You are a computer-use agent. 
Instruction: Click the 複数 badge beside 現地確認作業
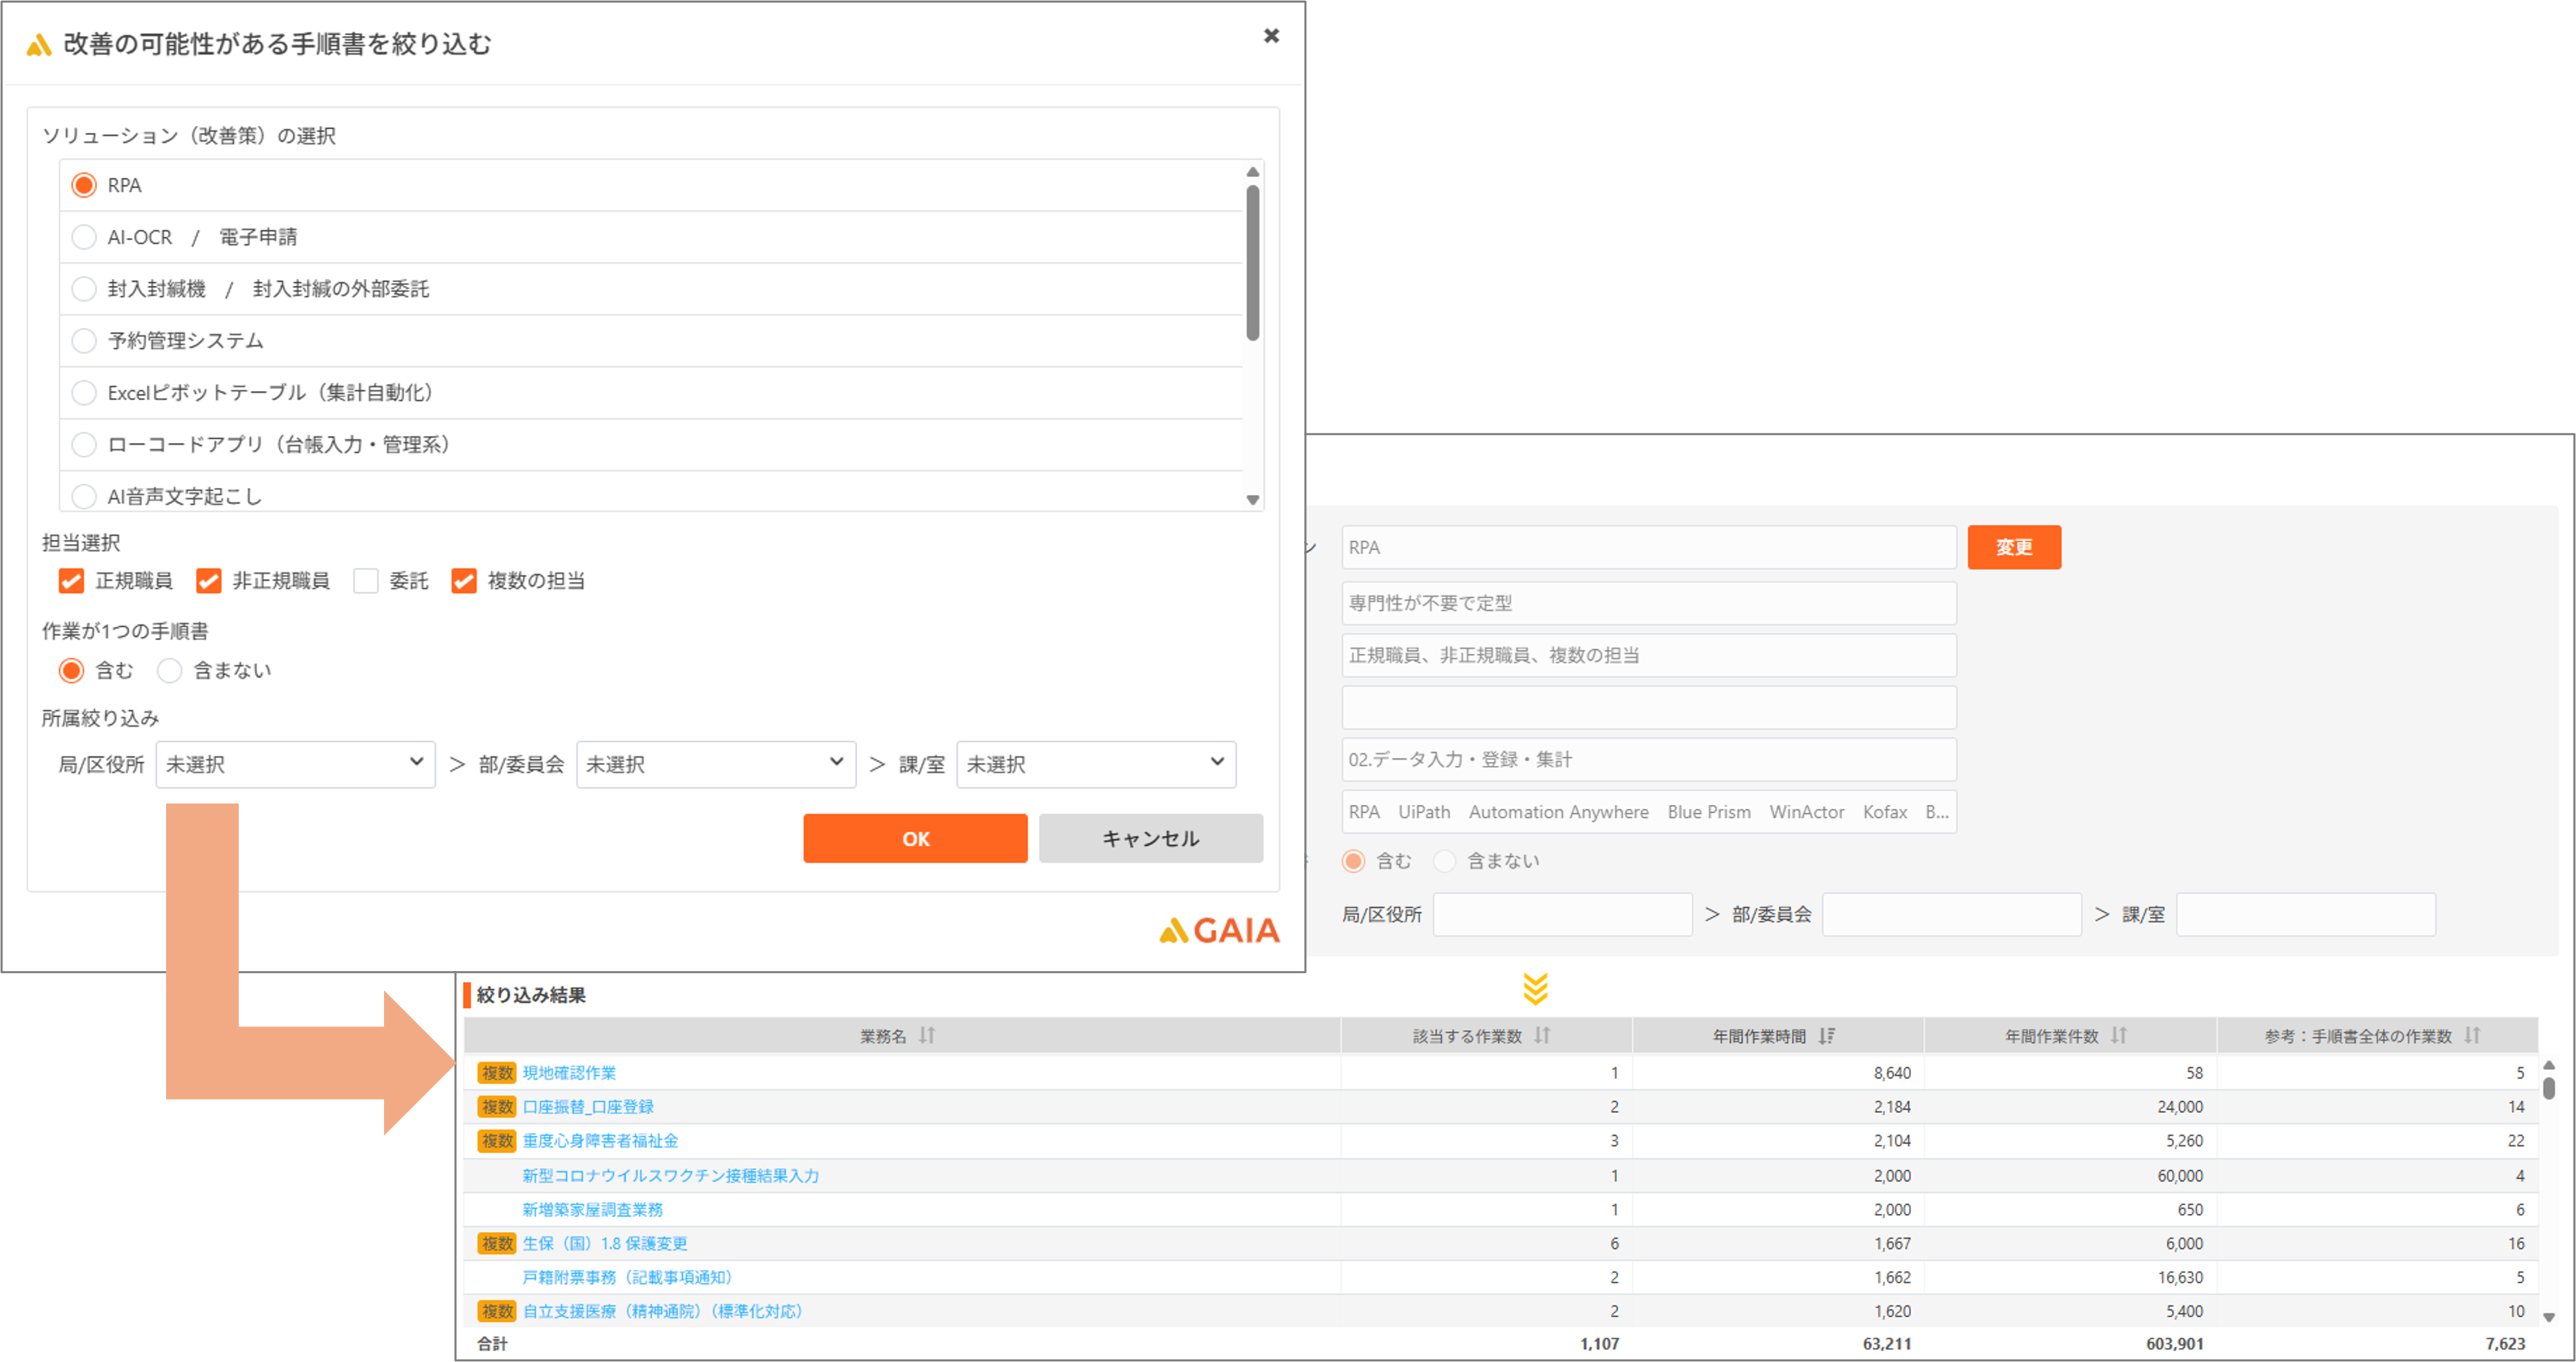click(x=497, y=1073)
